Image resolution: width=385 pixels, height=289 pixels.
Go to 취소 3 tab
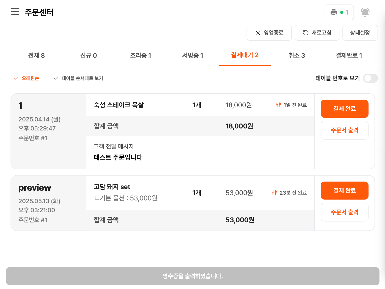coord(297,55)
